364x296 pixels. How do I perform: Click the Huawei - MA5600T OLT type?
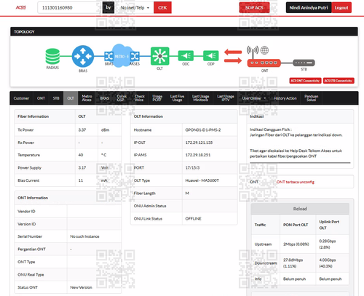202,180
